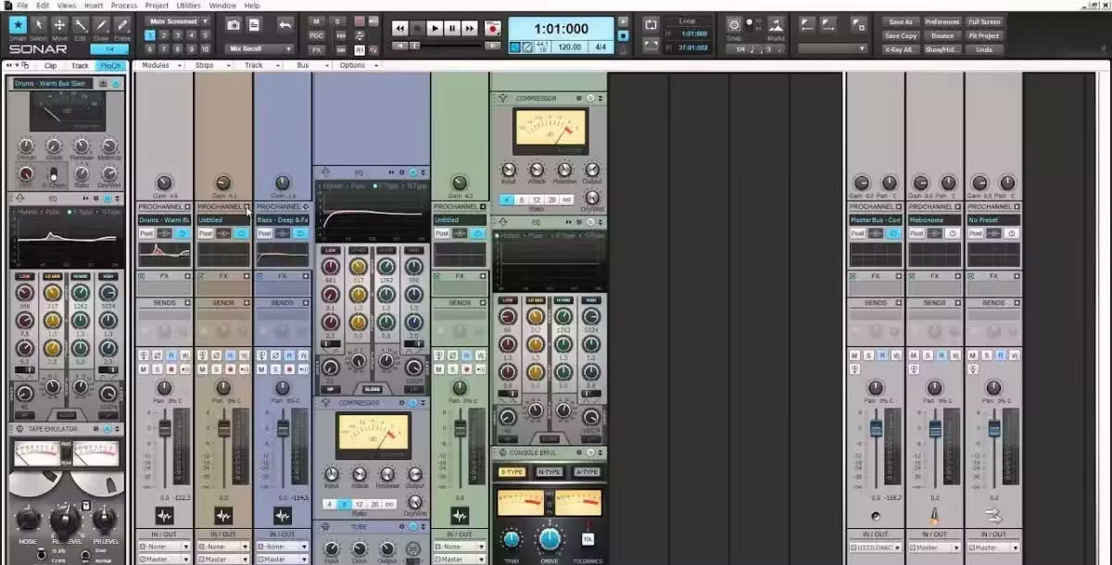Choose the Erase tool

click(x=122, y=27)
